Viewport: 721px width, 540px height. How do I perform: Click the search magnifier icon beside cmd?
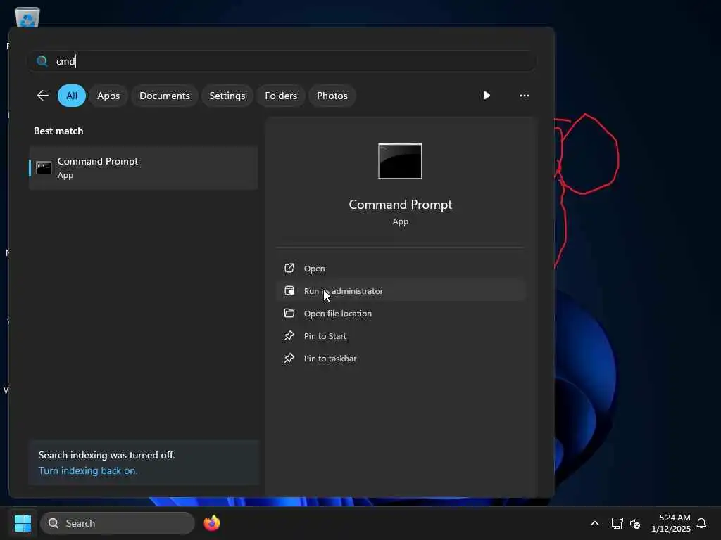click(x=42, y=61)
